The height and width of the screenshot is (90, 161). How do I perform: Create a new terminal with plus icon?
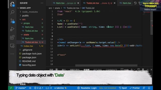132,69
